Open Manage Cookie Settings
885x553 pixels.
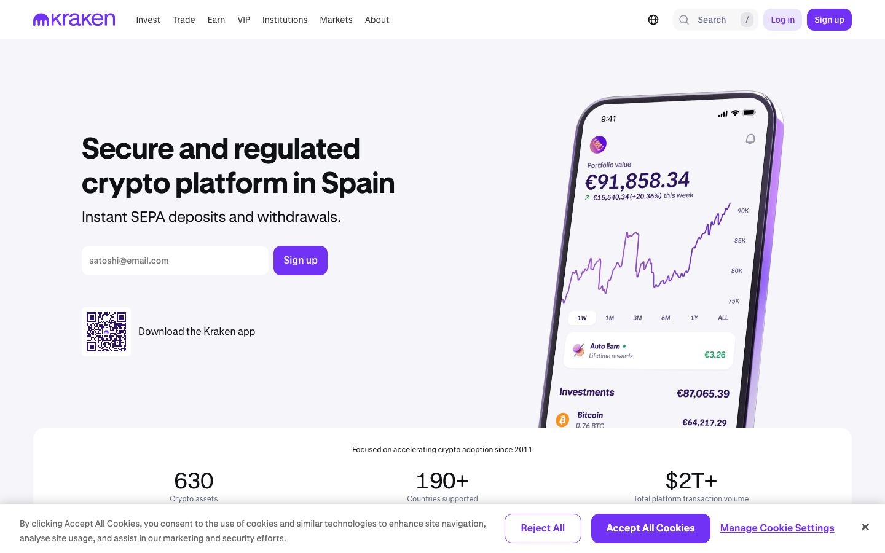(777, 528)
